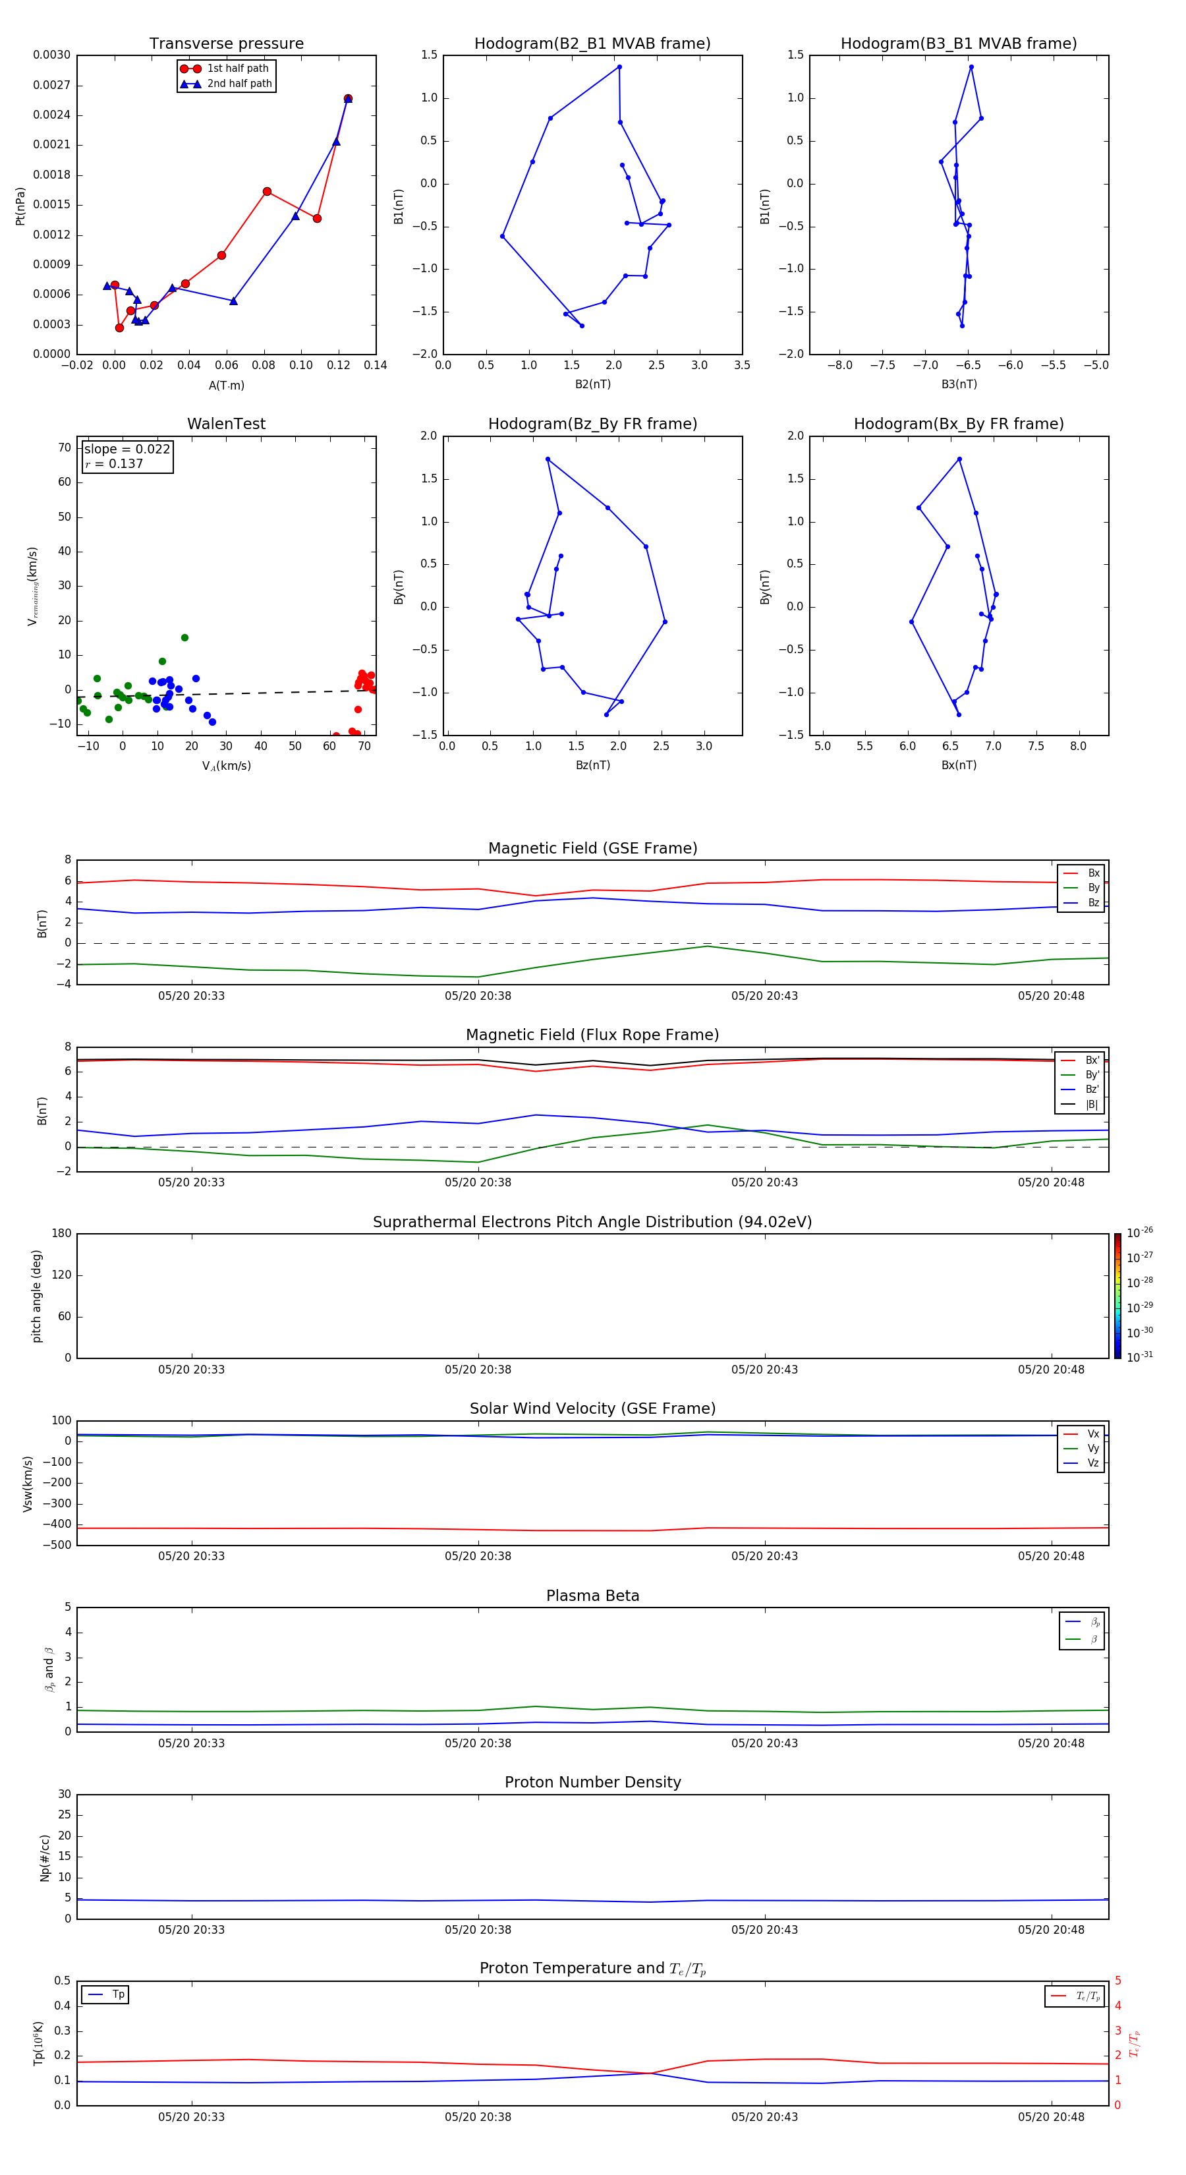Click the "B2(nT)" x-axis label
The image size is (1186, 2175).
click(x=592, y=384)
